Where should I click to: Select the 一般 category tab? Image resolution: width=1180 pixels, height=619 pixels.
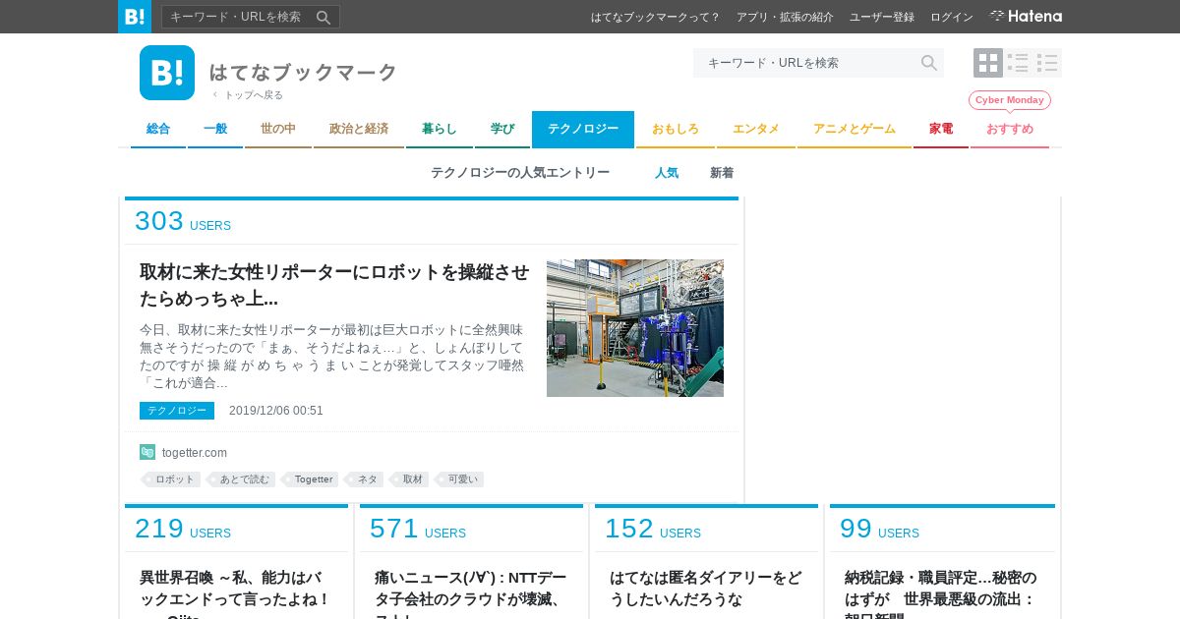[x=215, y=129]
